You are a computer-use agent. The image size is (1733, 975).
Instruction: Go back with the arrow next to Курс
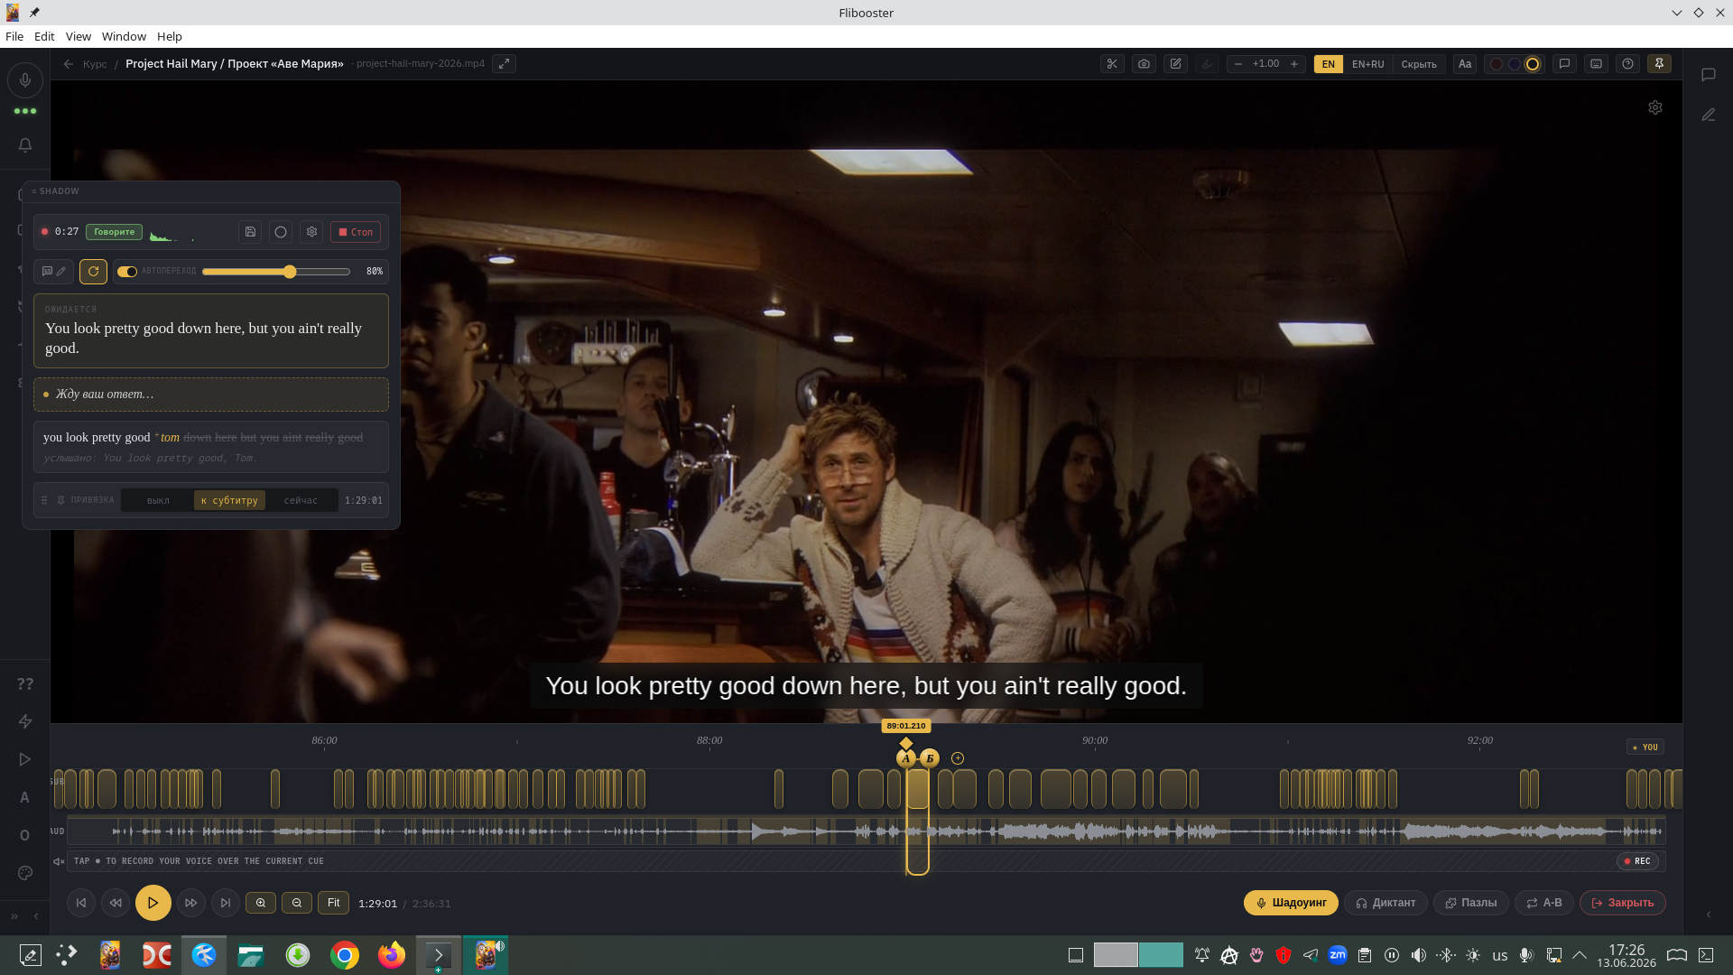pos(69,64)
